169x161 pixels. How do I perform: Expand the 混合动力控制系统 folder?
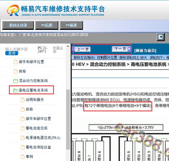point(33,81)
